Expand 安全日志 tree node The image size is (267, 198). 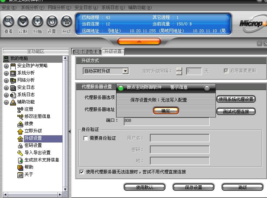coord(6,88)
